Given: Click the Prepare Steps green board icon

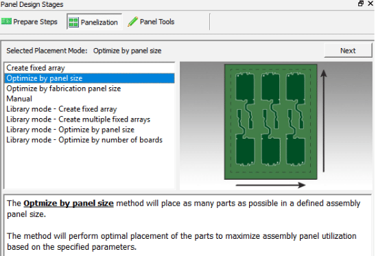Looking at the screenshot, I should click(x=6, y=21).
